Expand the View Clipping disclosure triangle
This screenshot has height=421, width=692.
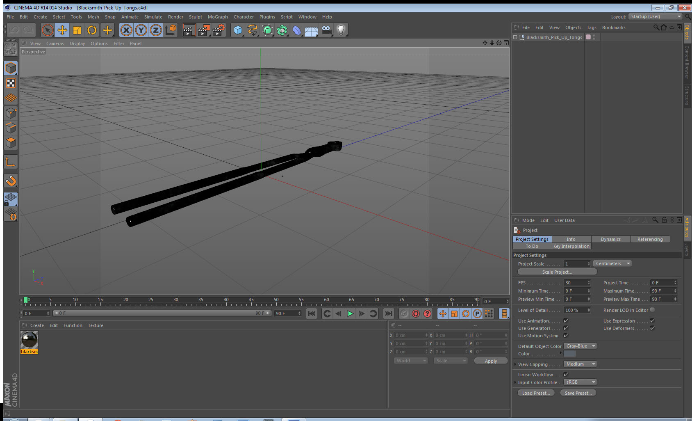(515, 364)
